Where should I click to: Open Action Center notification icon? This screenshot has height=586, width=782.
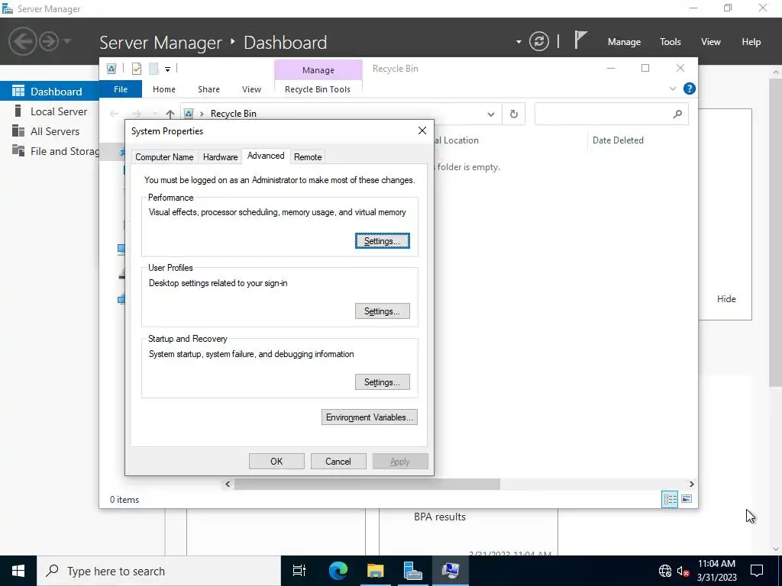click(757, 571)
